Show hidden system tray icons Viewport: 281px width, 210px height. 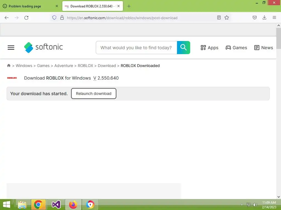click(242, 205)
